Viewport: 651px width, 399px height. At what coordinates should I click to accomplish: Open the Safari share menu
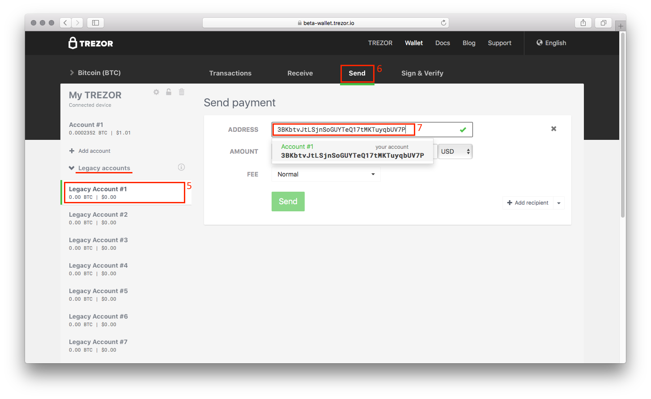pyautogui.click(x=583, y=22)
